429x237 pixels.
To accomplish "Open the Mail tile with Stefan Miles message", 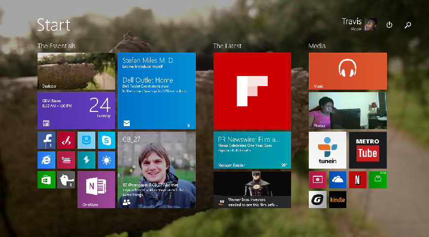I will pos(157,91).
